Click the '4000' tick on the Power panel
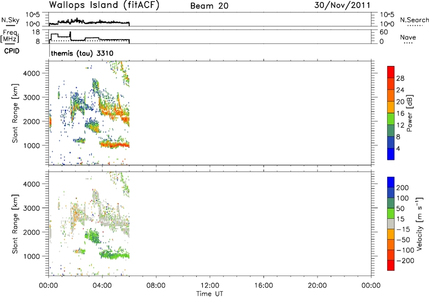The image size is (429, 297). 32,73
